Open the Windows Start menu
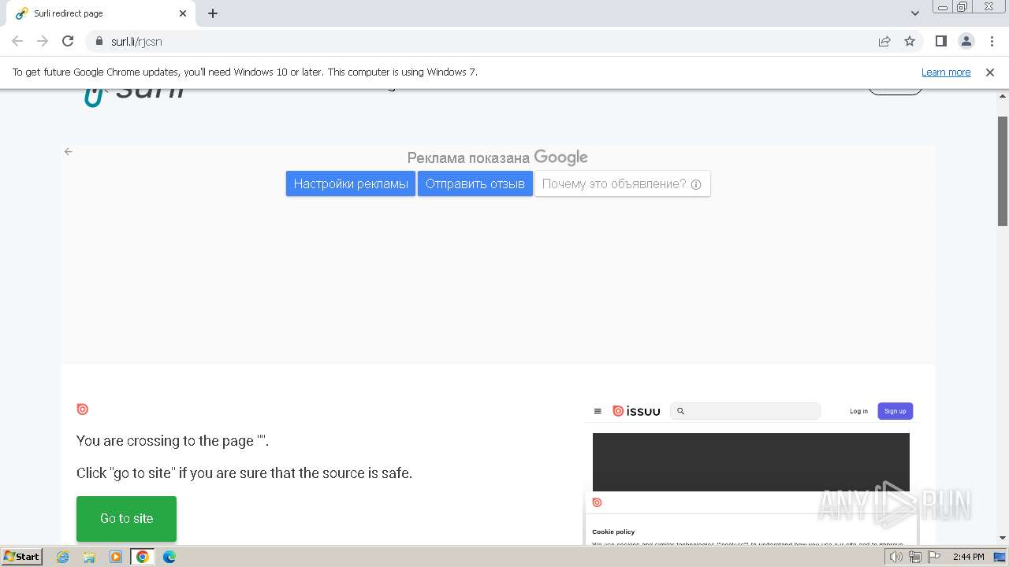Viewport: 1009px width, 567px height. pyautogui.click(x=21, y=556)
